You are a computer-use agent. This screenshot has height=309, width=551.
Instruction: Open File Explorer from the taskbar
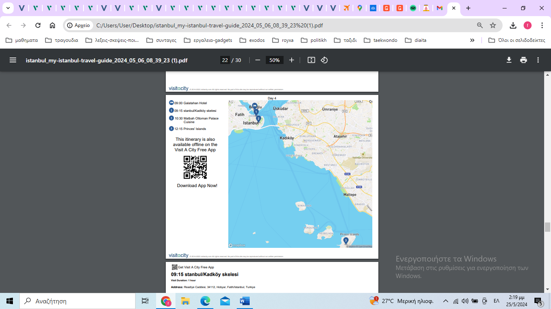(x=185, y=301)
